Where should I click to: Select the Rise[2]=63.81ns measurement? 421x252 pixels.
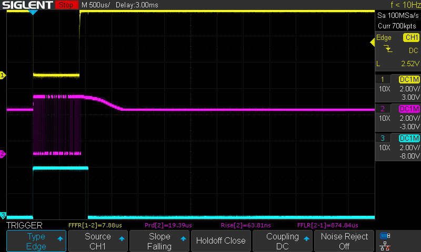tap(246, 226)
